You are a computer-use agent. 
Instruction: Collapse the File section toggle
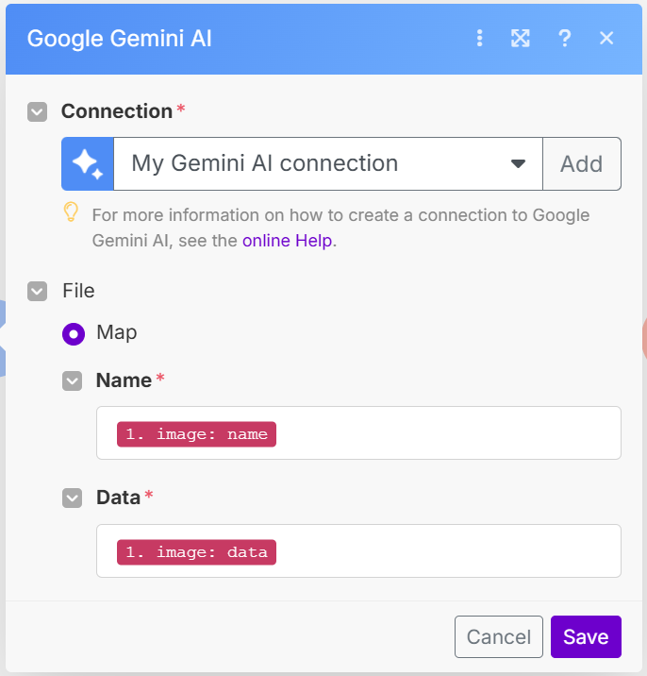[38, 291]
